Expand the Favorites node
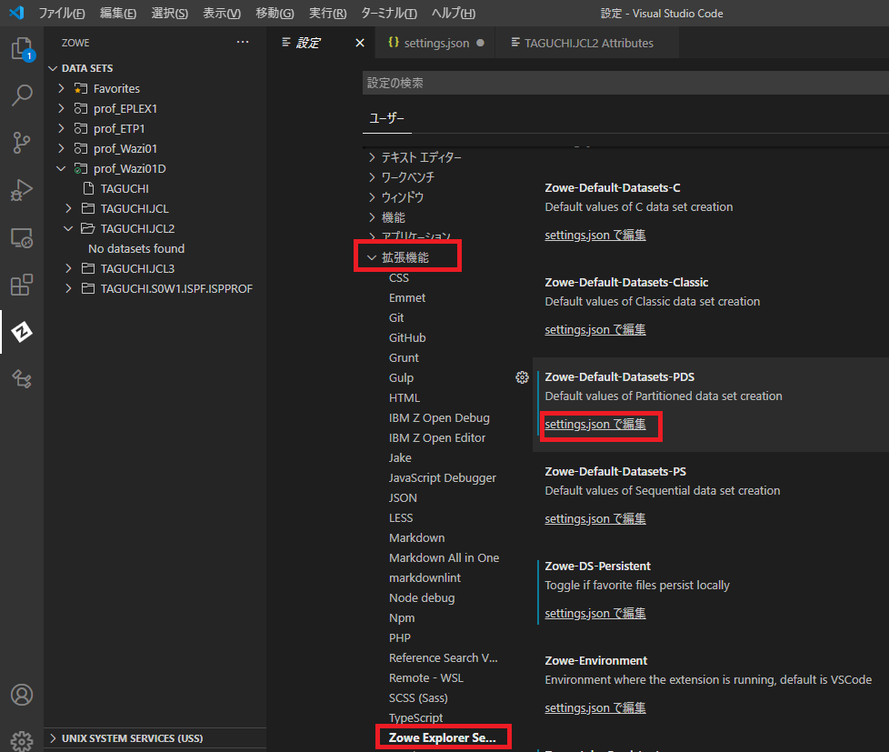This screenshot has width=889, height=752. (x=61, y=88)
